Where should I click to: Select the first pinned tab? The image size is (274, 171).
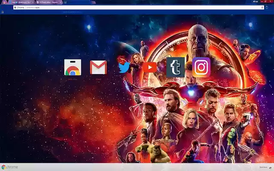(x=4, y=3)
